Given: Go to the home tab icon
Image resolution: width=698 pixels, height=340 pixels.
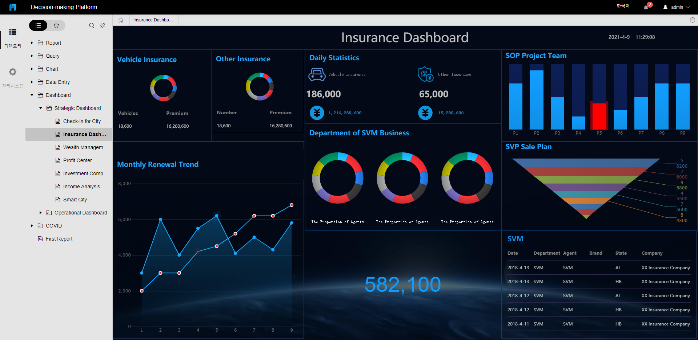Looking at the screenshot, I should click(121, 20).
